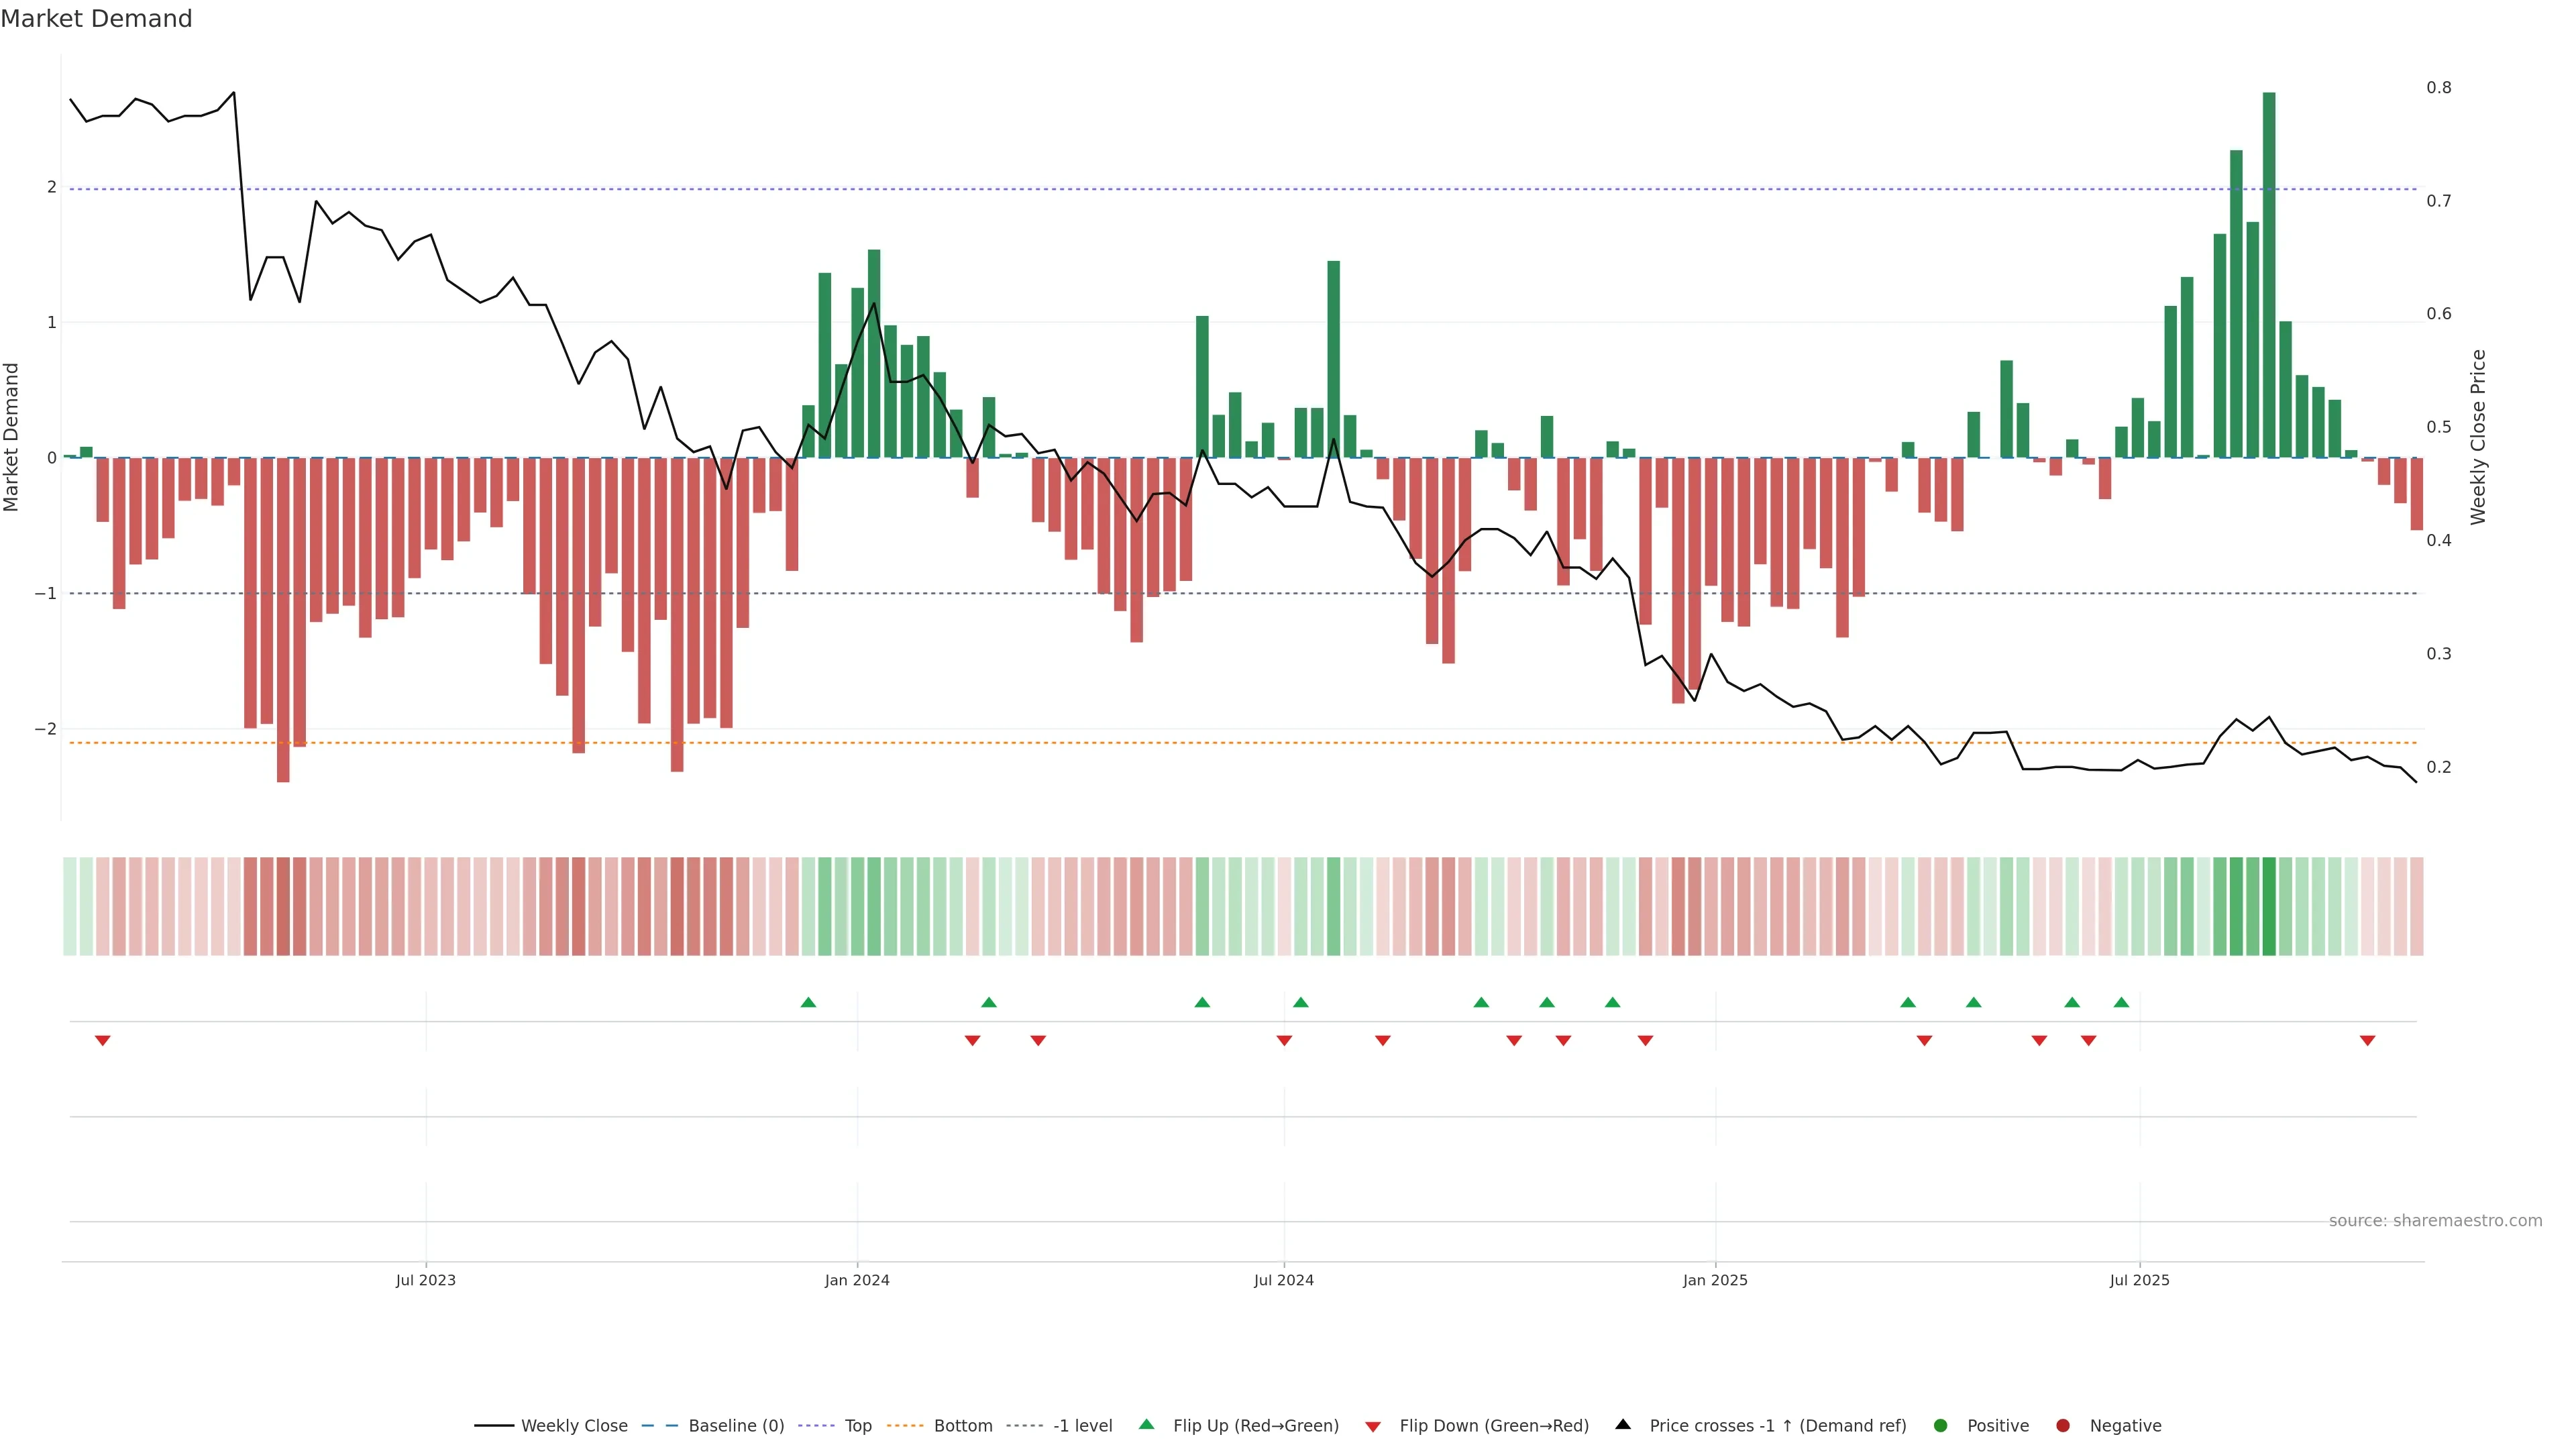
Task: Click the green Flip Up legend triangle
Action: click(x=1146, y=1424)
